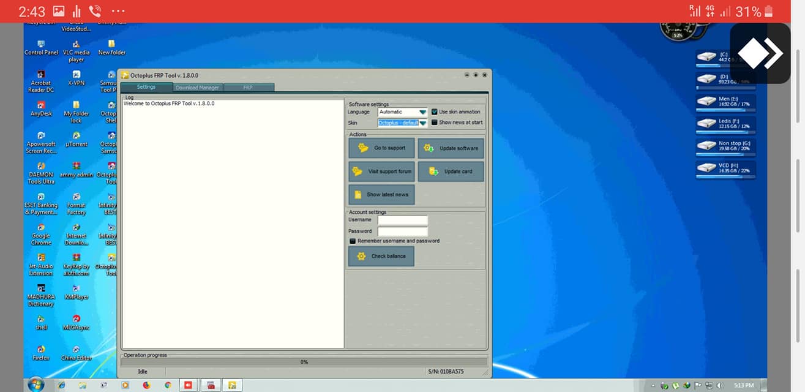
Task: Open the Firefox desktop shortcut
Action: 41,353
